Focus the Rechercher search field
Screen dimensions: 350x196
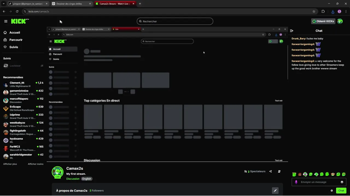click(175, 21)
